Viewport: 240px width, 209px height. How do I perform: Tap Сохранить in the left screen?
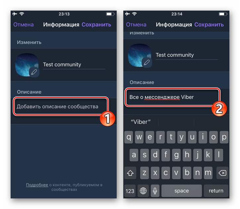[96, 24]
